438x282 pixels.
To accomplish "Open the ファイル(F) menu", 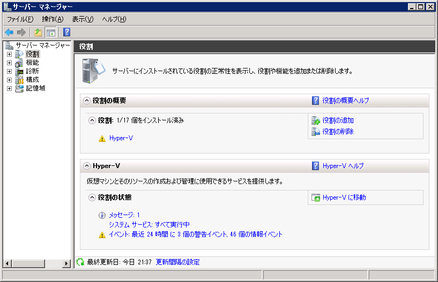I will pyautogui.click(x=20, y=19).
